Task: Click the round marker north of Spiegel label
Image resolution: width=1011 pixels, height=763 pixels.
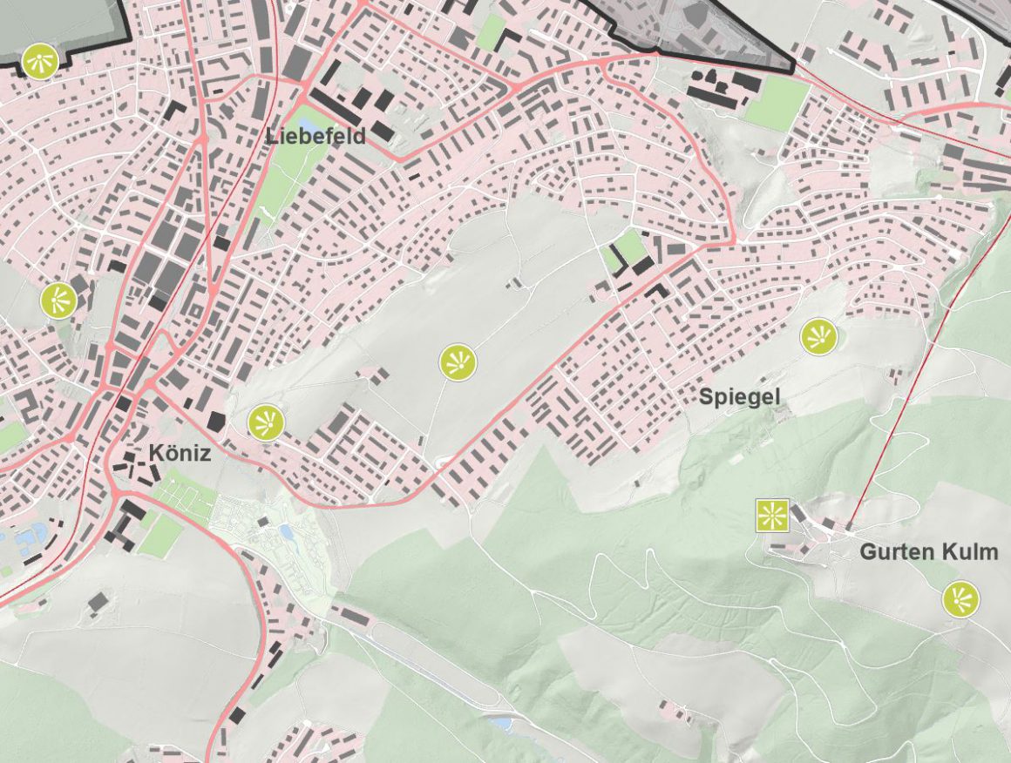Action: 818,336
